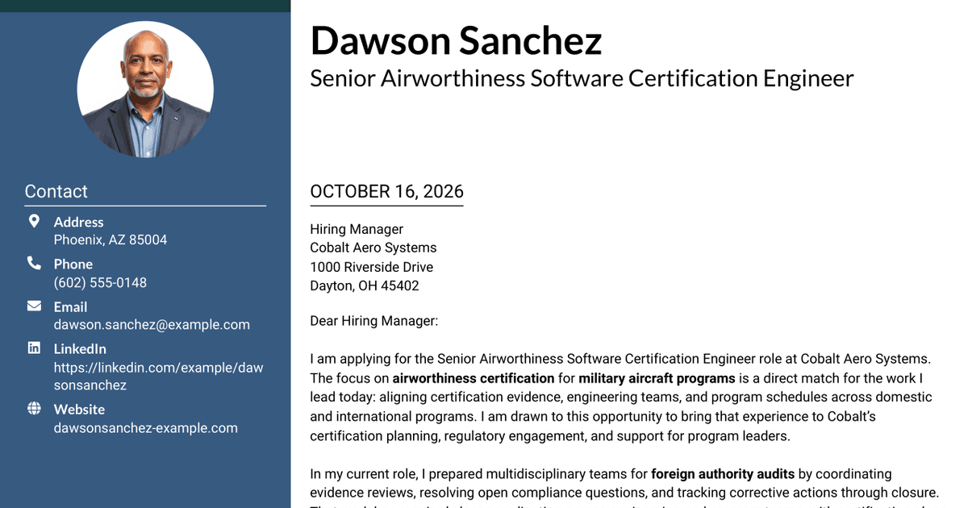
Task: Click the job title subtitle under the name
Action: [x=582, y=78]
